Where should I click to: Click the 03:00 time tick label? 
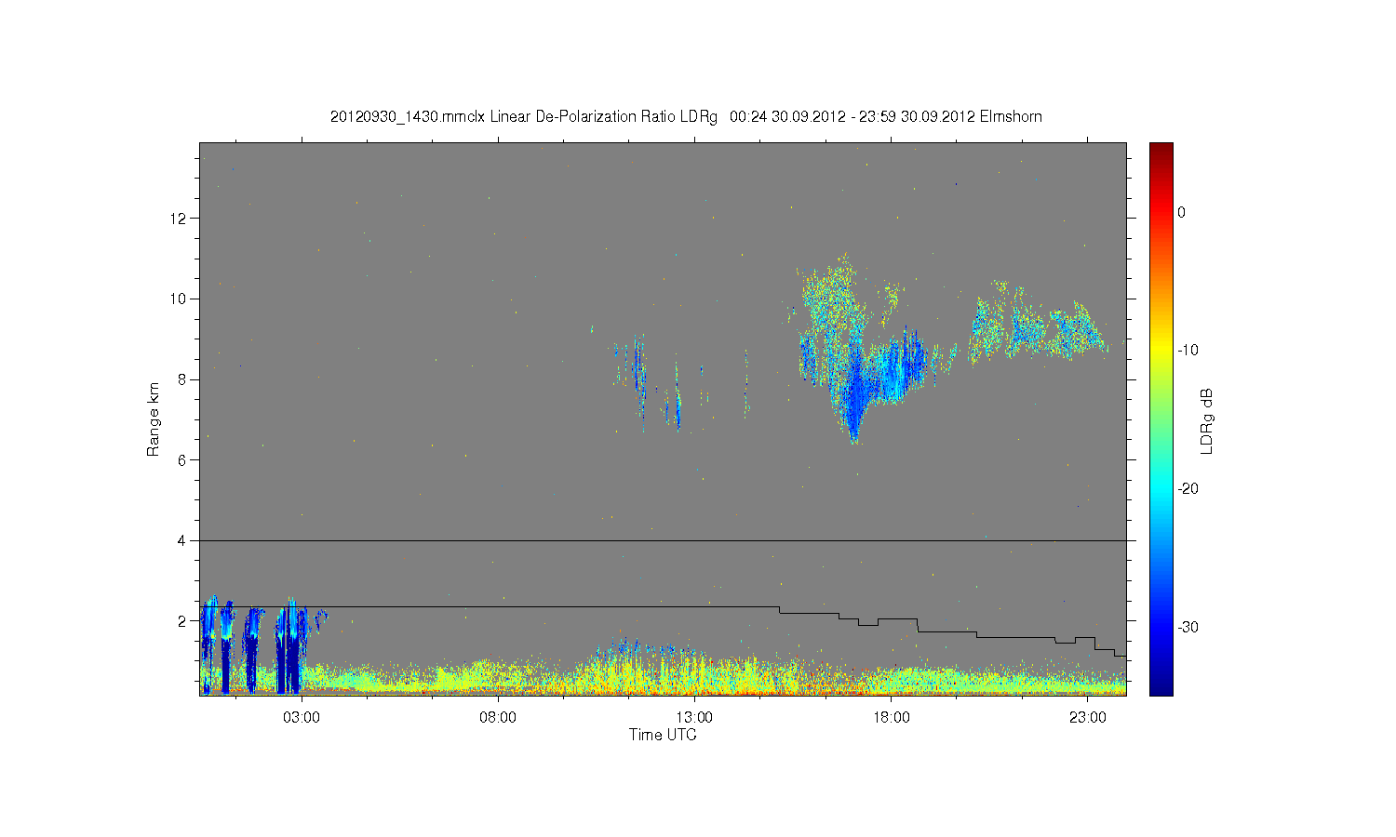pyautogui.click(x=302, y=718)
